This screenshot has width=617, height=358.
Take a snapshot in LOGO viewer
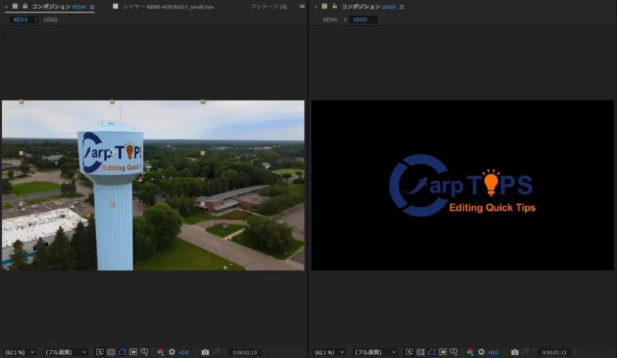pos(515,352)
